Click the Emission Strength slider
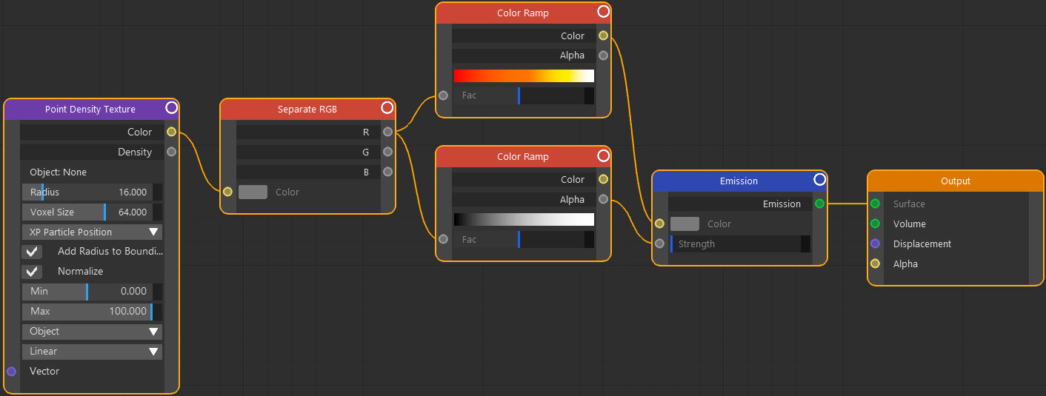 coord(740,244)
